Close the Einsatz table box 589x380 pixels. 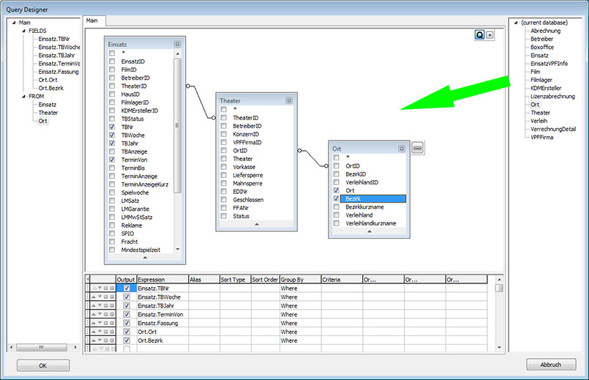click(177, 44)
